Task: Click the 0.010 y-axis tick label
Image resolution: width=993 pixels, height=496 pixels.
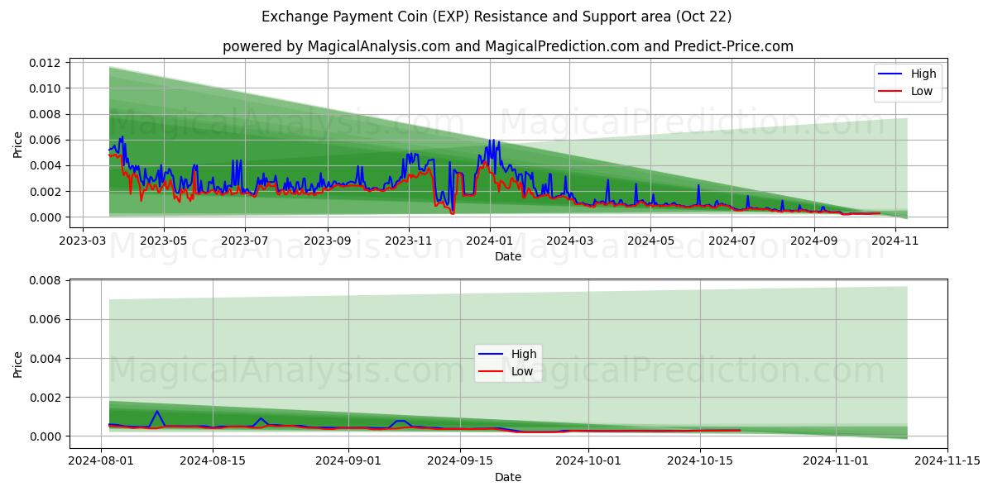Action: coord(46,88)
